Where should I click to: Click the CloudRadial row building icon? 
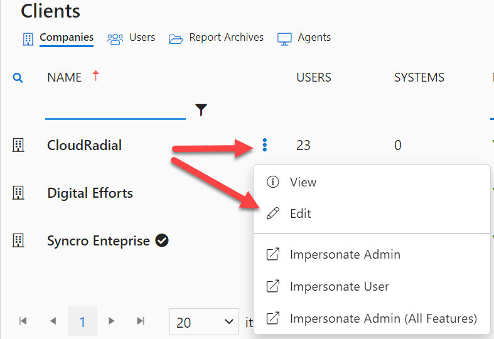tap(18, 145)
